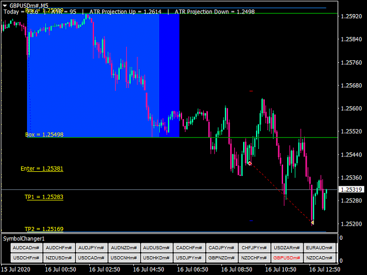Choose the GBPNZDm# symbol button
The height and width of the screenshot is (275, 367).
(221, 258)
